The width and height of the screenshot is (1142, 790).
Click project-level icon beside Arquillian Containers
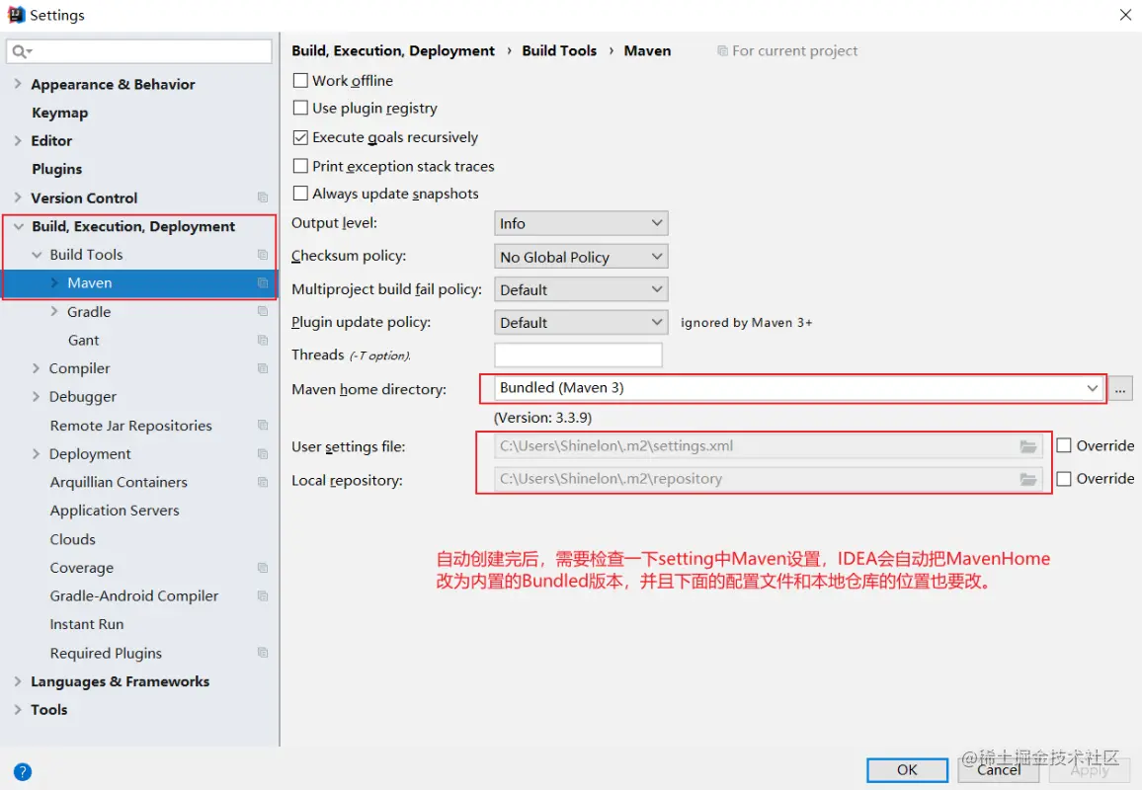click(263, 482)
